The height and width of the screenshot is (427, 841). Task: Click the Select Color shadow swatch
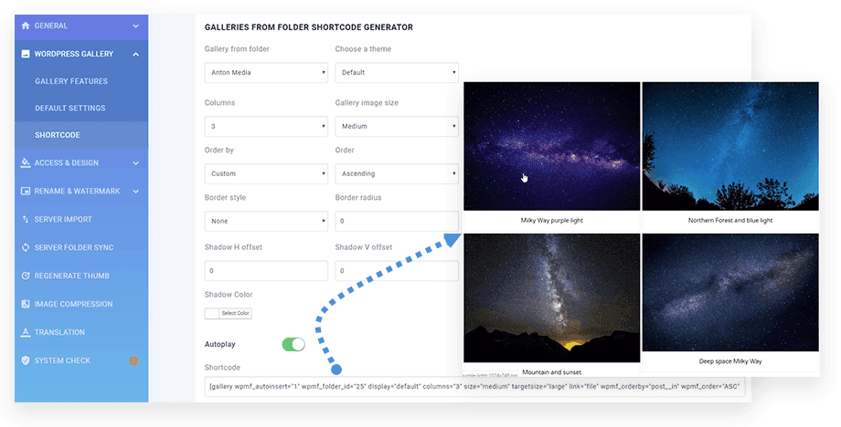click(228, 314)
